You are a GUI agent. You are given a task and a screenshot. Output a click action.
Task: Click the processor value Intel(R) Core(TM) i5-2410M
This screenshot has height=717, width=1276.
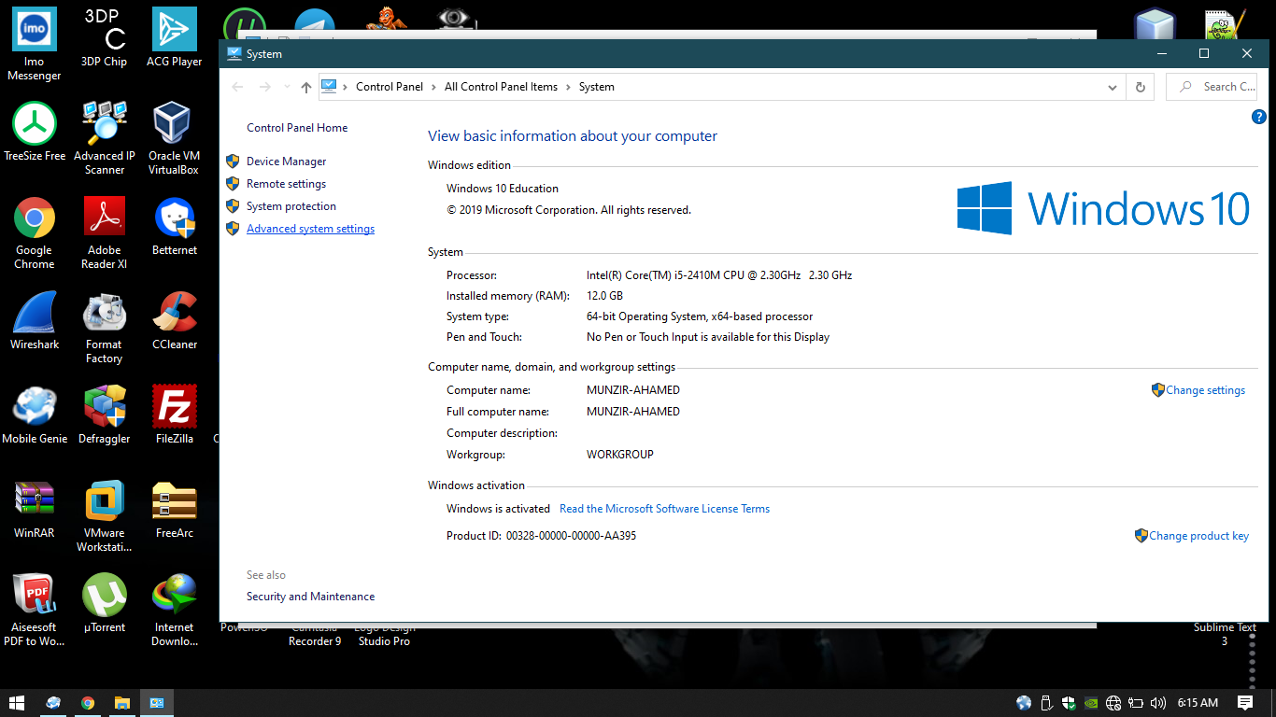click(x=719, y=275)
